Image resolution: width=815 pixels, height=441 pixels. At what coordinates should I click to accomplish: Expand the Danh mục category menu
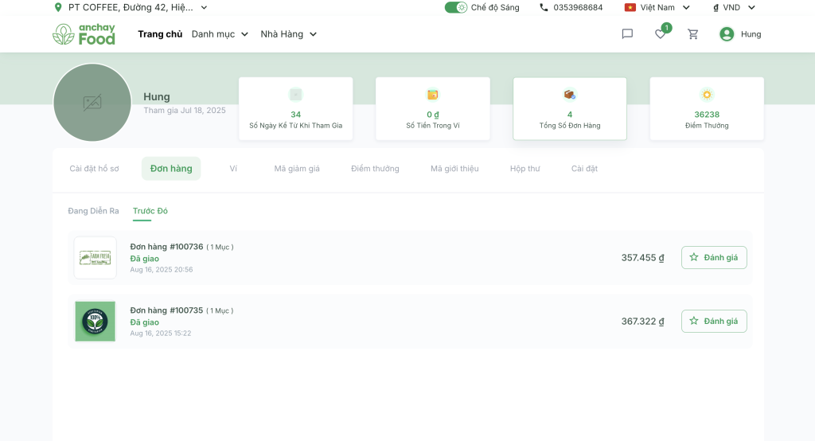pos(220,34)
